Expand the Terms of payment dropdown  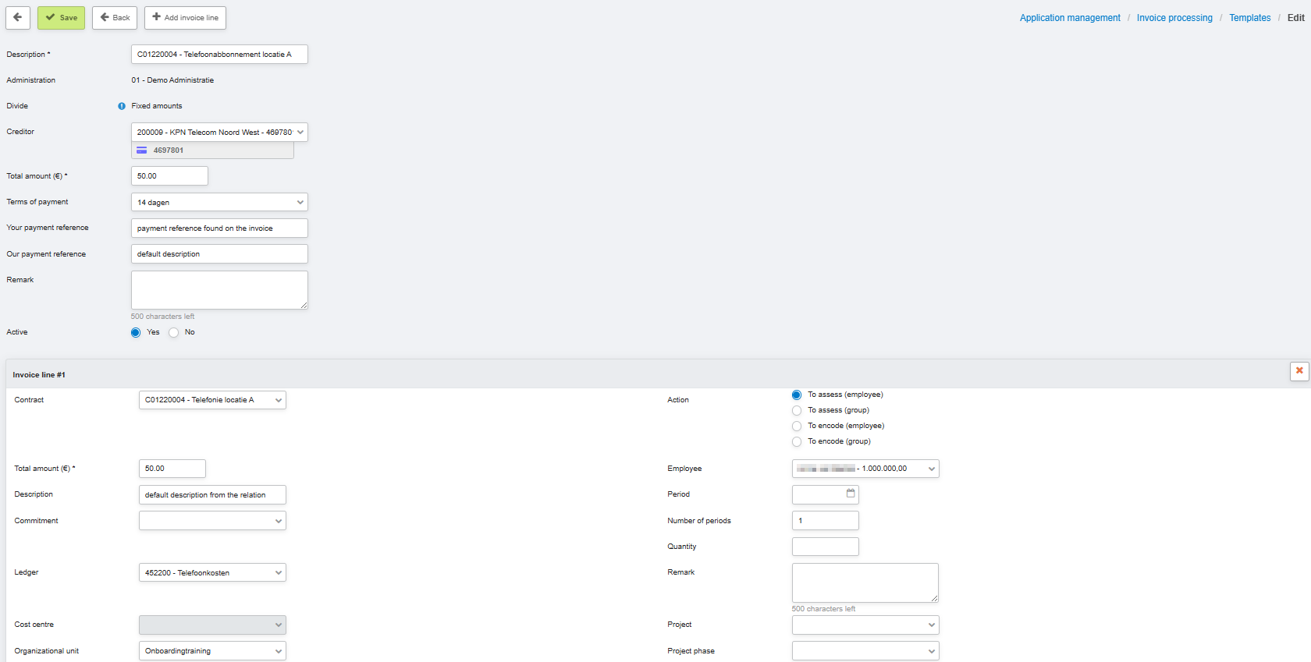pyautogui.click(x=219, y=203)
